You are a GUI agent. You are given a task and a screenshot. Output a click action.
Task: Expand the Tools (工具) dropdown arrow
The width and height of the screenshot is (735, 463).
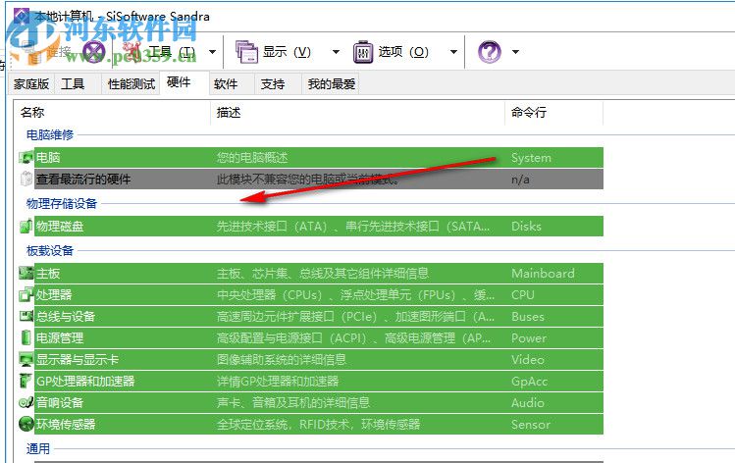click(212, 52)
